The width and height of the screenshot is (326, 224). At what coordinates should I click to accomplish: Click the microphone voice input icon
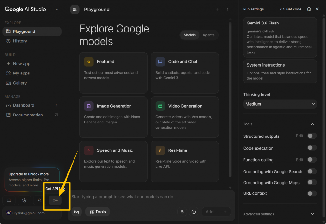coord(182,212)
